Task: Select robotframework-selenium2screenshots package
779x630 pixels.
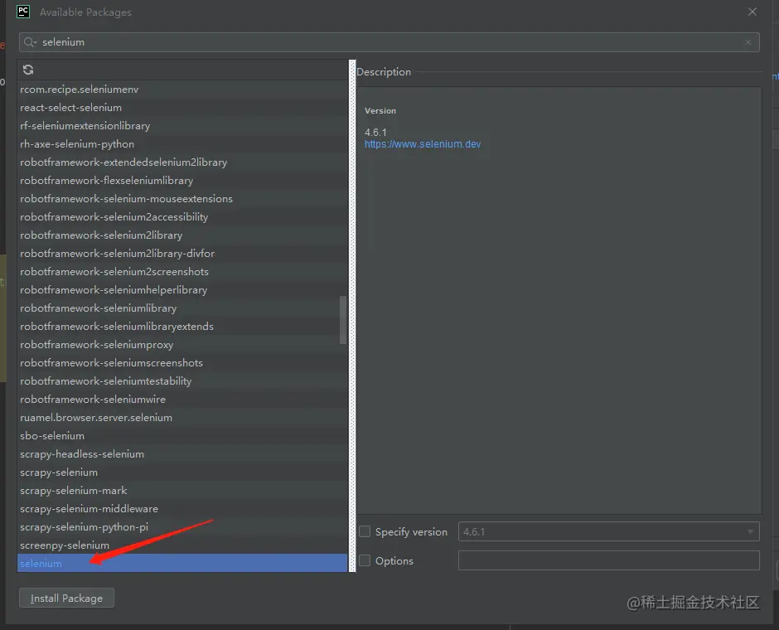Action: pyautogui.click(x=182, y=272)
